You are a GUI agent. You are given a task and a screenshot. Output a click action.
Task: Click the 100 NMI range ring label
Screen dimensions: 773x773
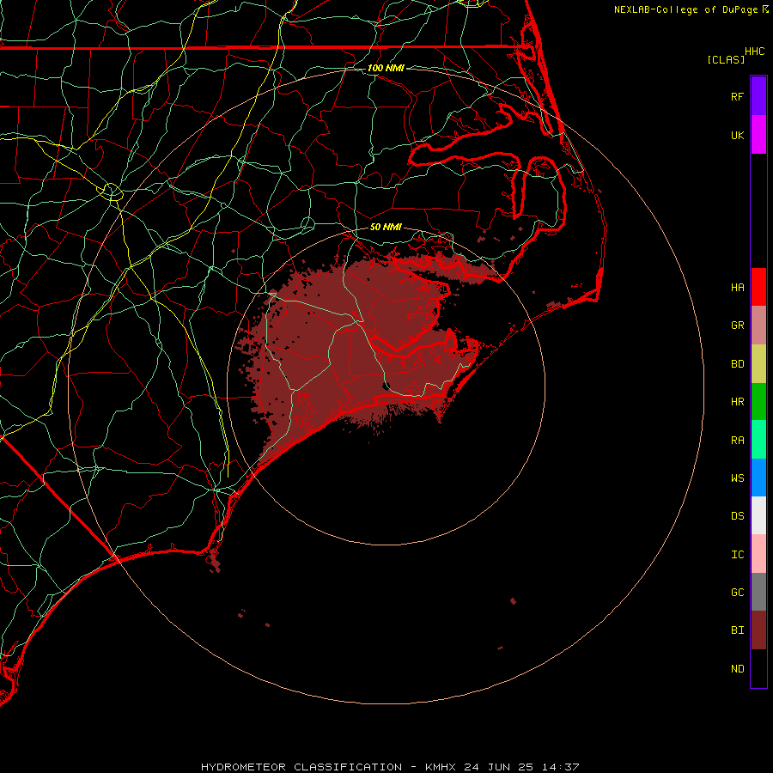[386, 68]
